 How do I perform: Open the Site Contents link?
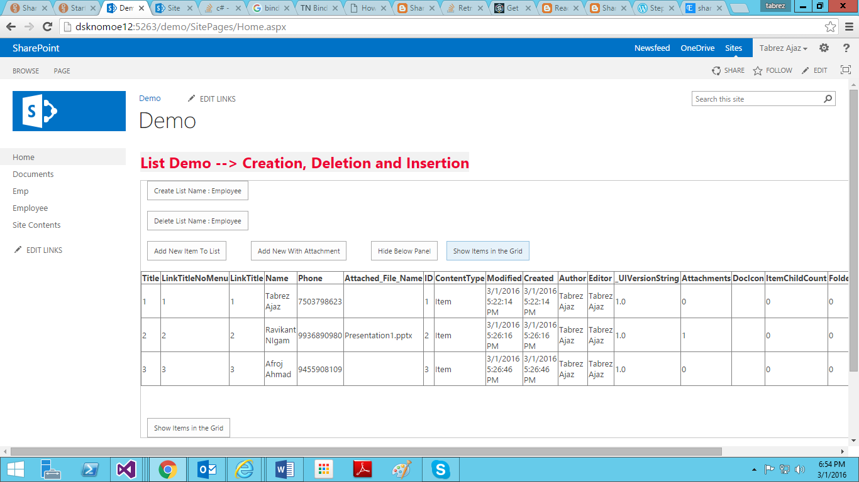(36, 225)
